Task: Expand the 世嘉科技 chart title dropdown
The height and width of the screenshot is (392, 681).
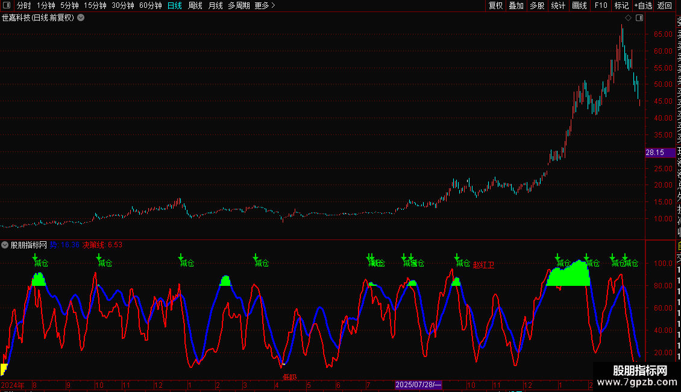Action: pyautogui.click(x=81, y=18)
